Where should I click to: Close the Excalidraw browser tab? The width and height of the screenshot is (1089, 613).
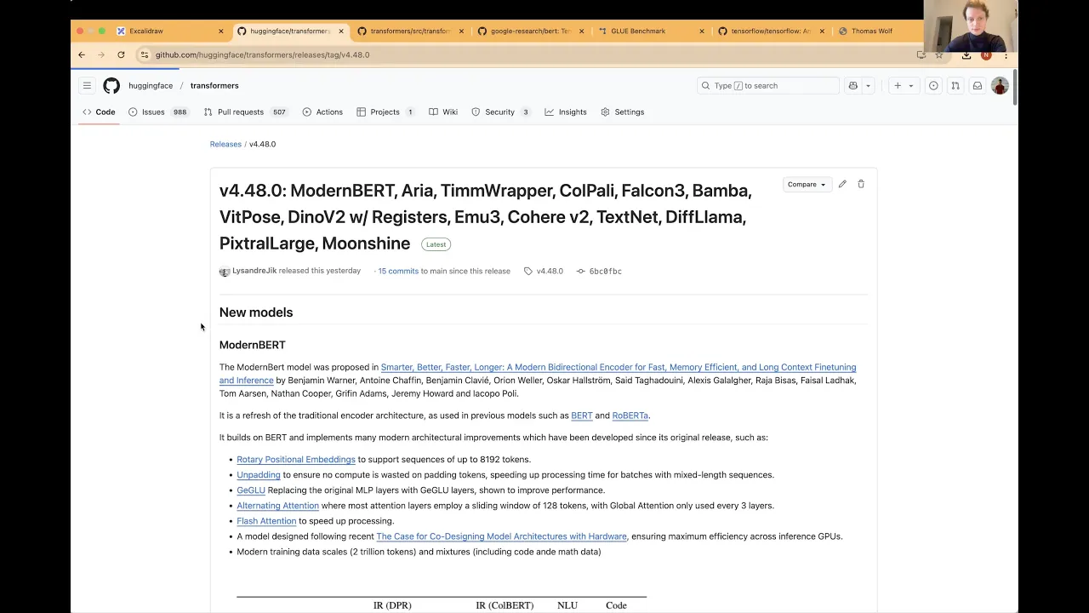pos(220,31)
